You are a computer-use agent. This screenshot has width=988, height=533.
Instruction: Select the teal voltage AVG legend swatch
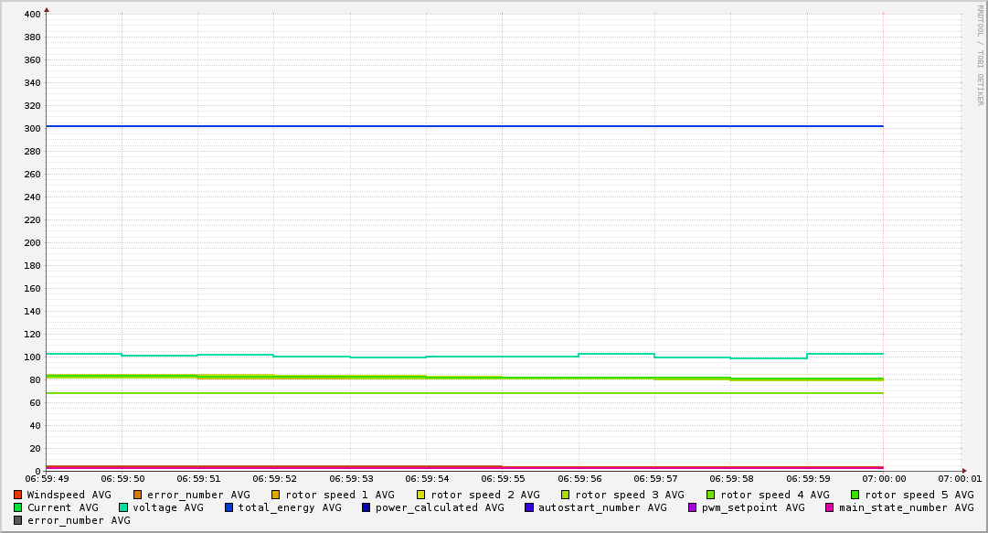click(x=123, y=507)
